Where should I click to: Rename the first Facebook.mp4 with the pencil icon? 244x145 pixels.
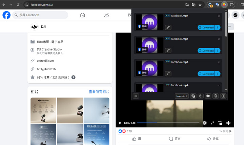pos(168,27)
